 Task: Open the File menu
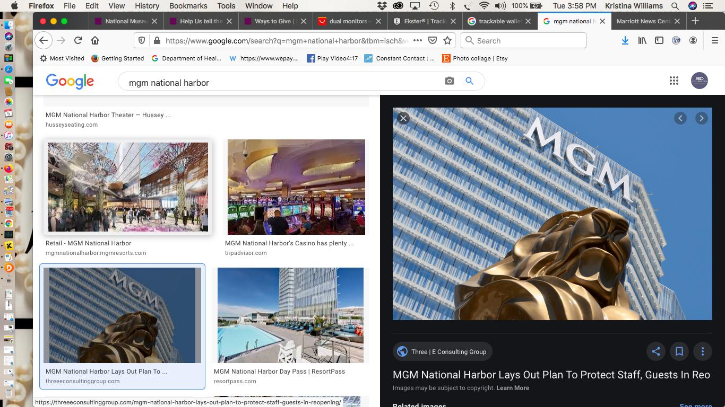point(70,6)
